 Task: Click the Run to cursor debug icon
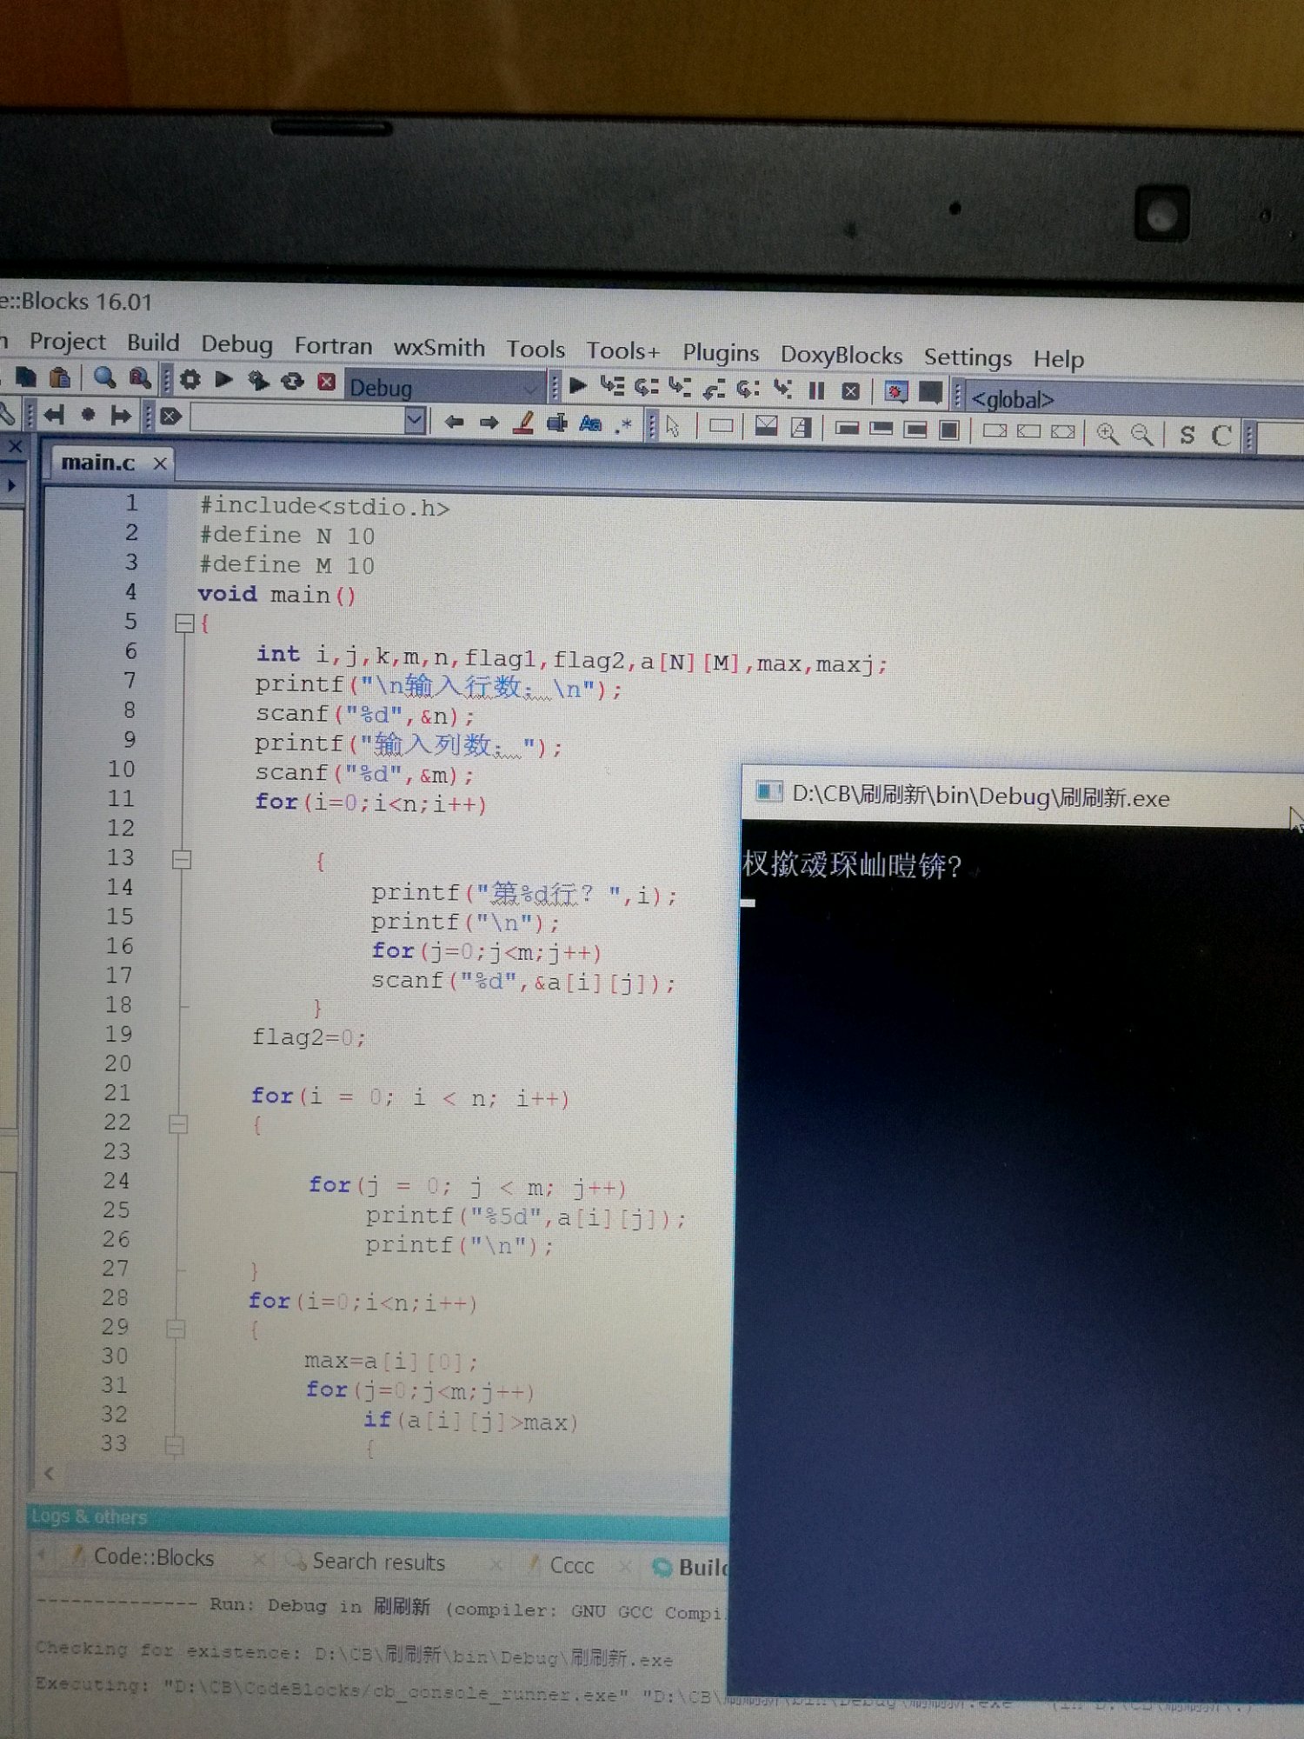click(612, 386)
